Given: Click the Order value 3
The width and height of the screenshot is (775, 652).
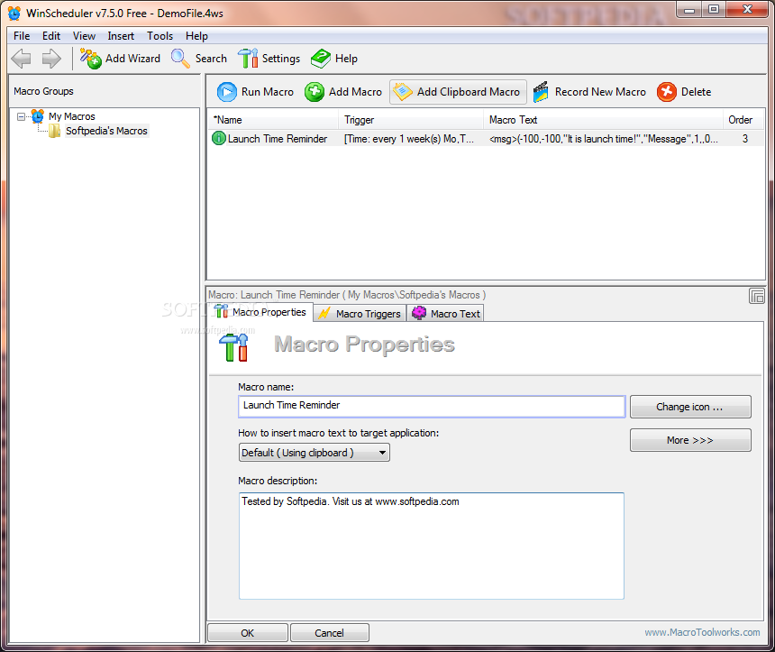Looking at the screenshot, I should pyautogui.click(x=745, y=139).
